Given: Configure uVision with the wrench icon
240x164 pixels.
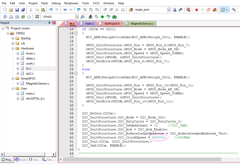Looking at the screenshot, I should tap(234, 10).
